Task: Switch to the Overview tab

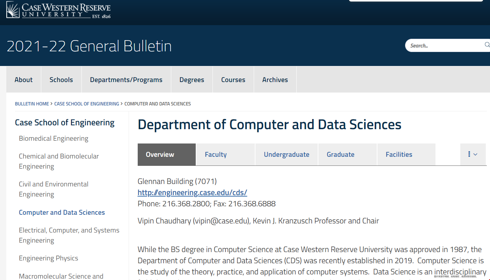Action: (x=167, y=154)
